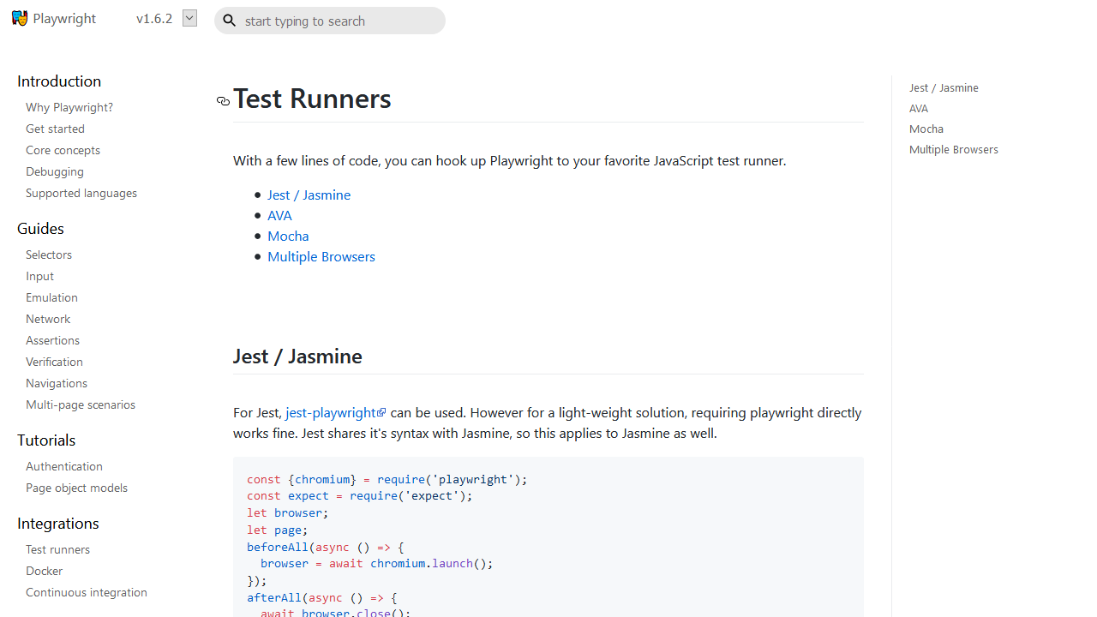Select Debugging in sidebar
This screenshot has height=617, width=1097.
pyautogui.click(x=55, y=171)
